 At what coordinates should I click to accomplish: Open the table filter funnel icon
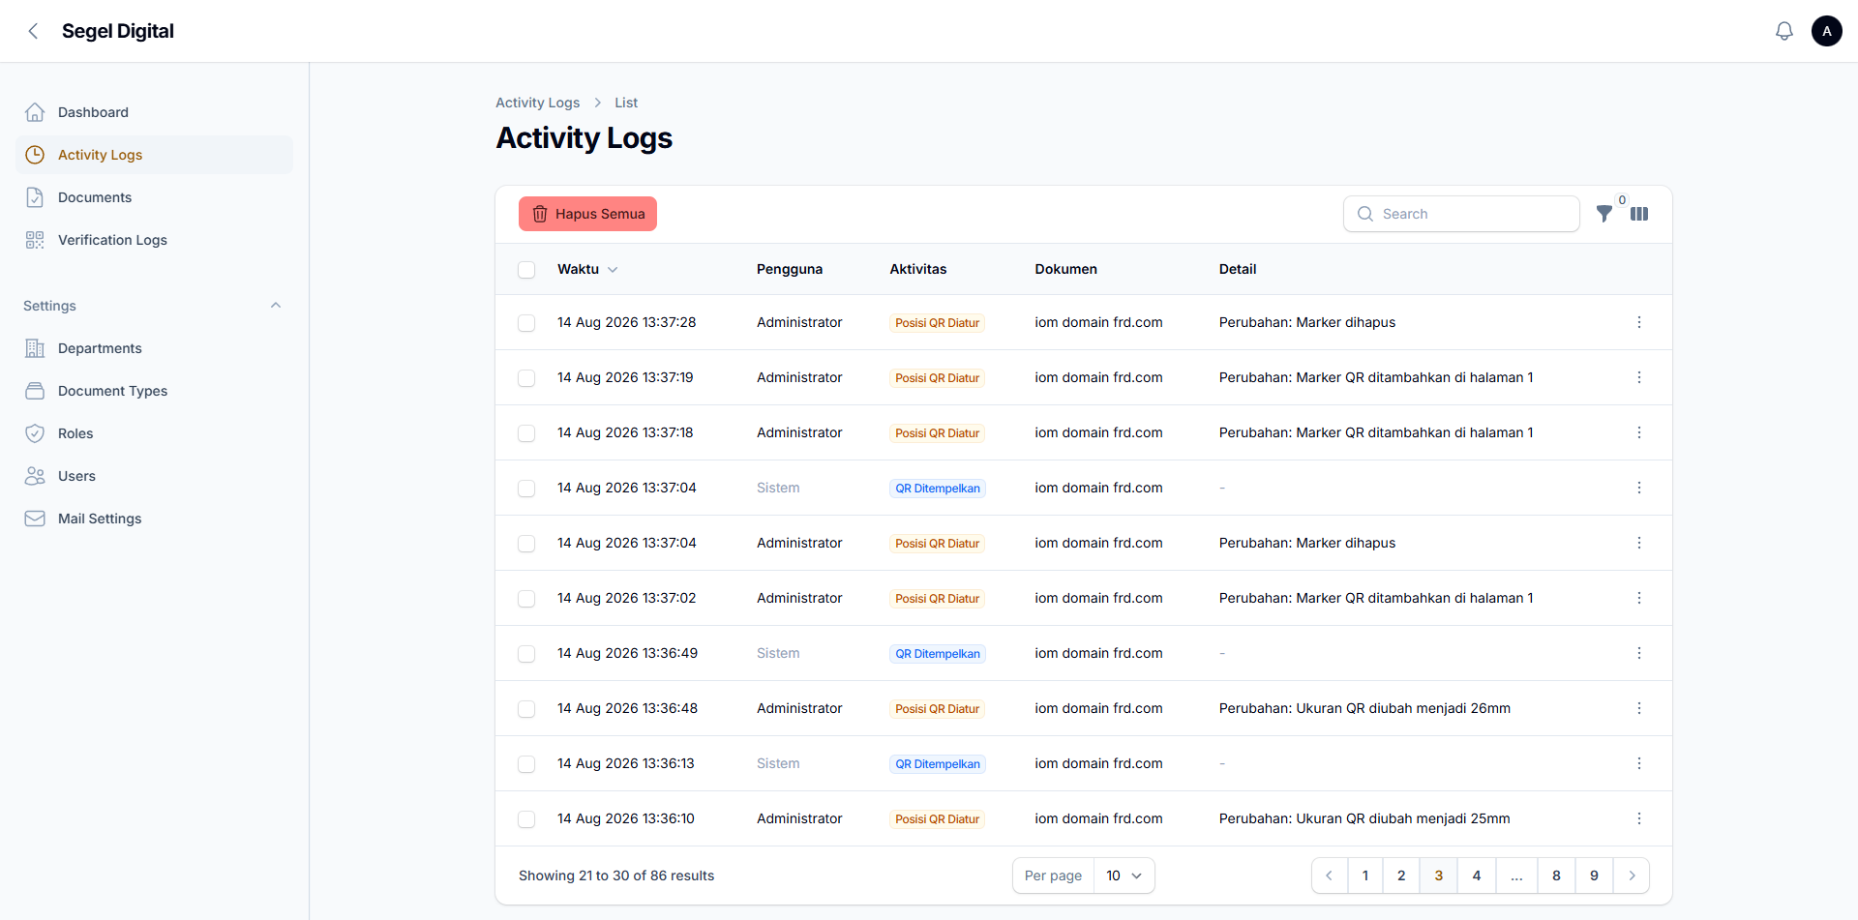pos(1604,214)
